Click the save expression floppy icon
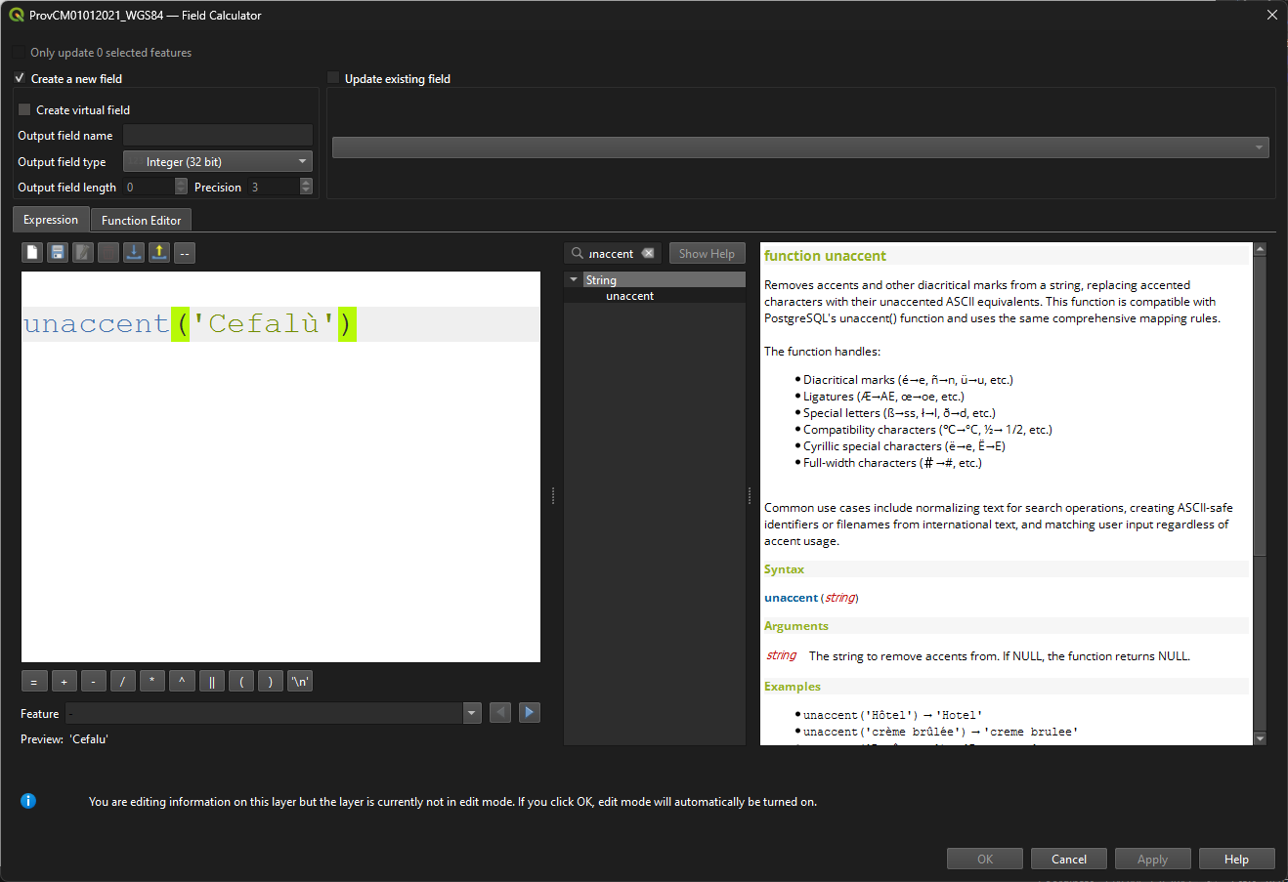 coord(58,253)
